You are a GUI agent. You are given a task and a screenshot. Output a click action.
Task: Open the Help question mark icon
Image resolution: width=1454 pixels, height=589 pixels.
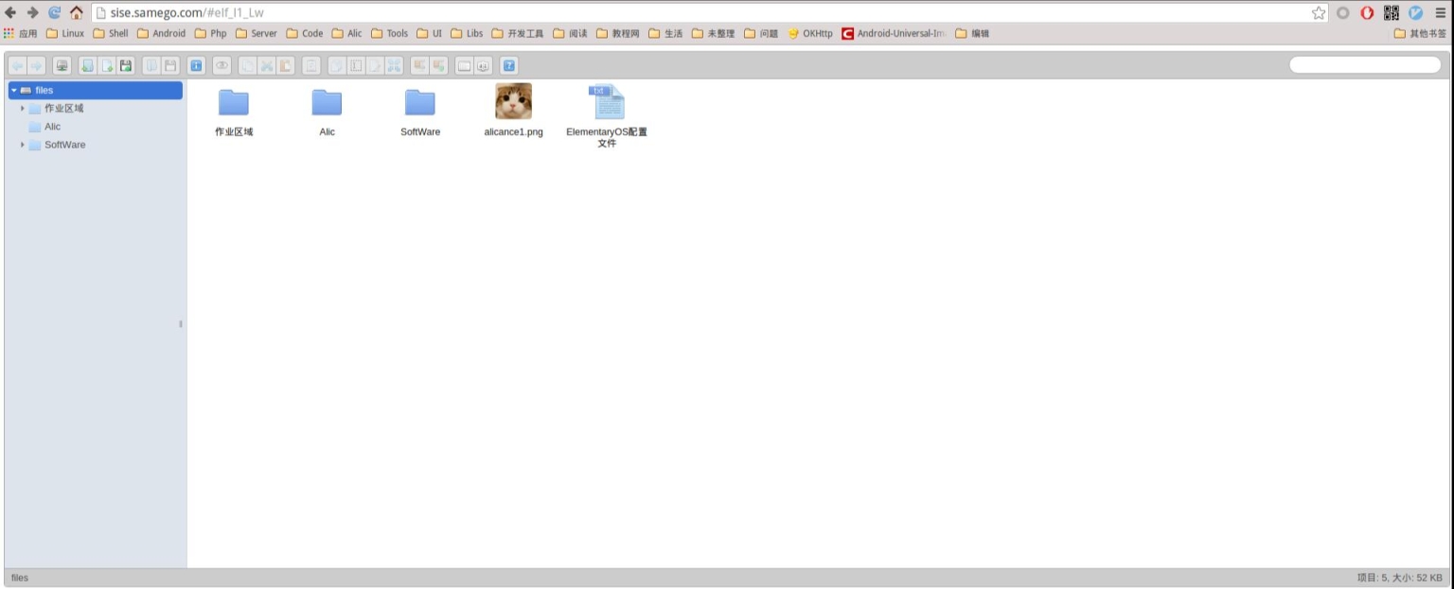tap(509, 66)
